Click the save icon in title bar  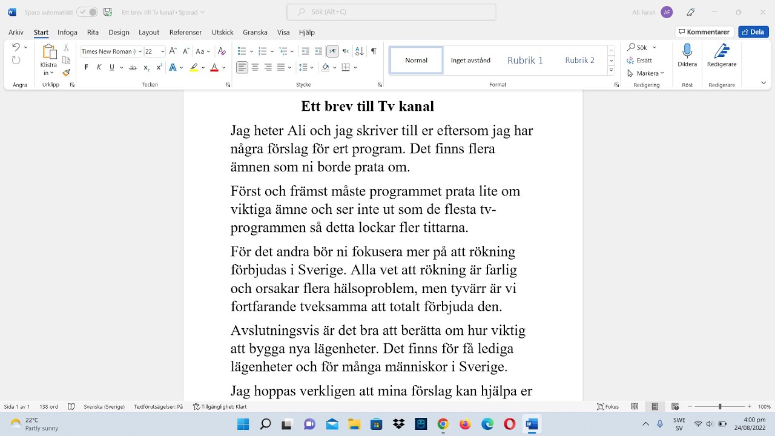point(108,12)
